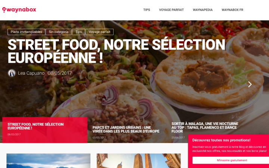Screen dimensions: 269x168
Task: Open the towers article thumbnail
Action: tap(139, 161)
